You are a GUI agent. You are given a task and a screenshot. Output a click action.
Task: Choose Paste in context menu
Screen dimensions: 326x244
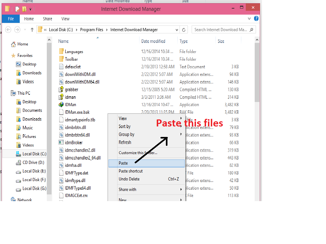[146, 163]
